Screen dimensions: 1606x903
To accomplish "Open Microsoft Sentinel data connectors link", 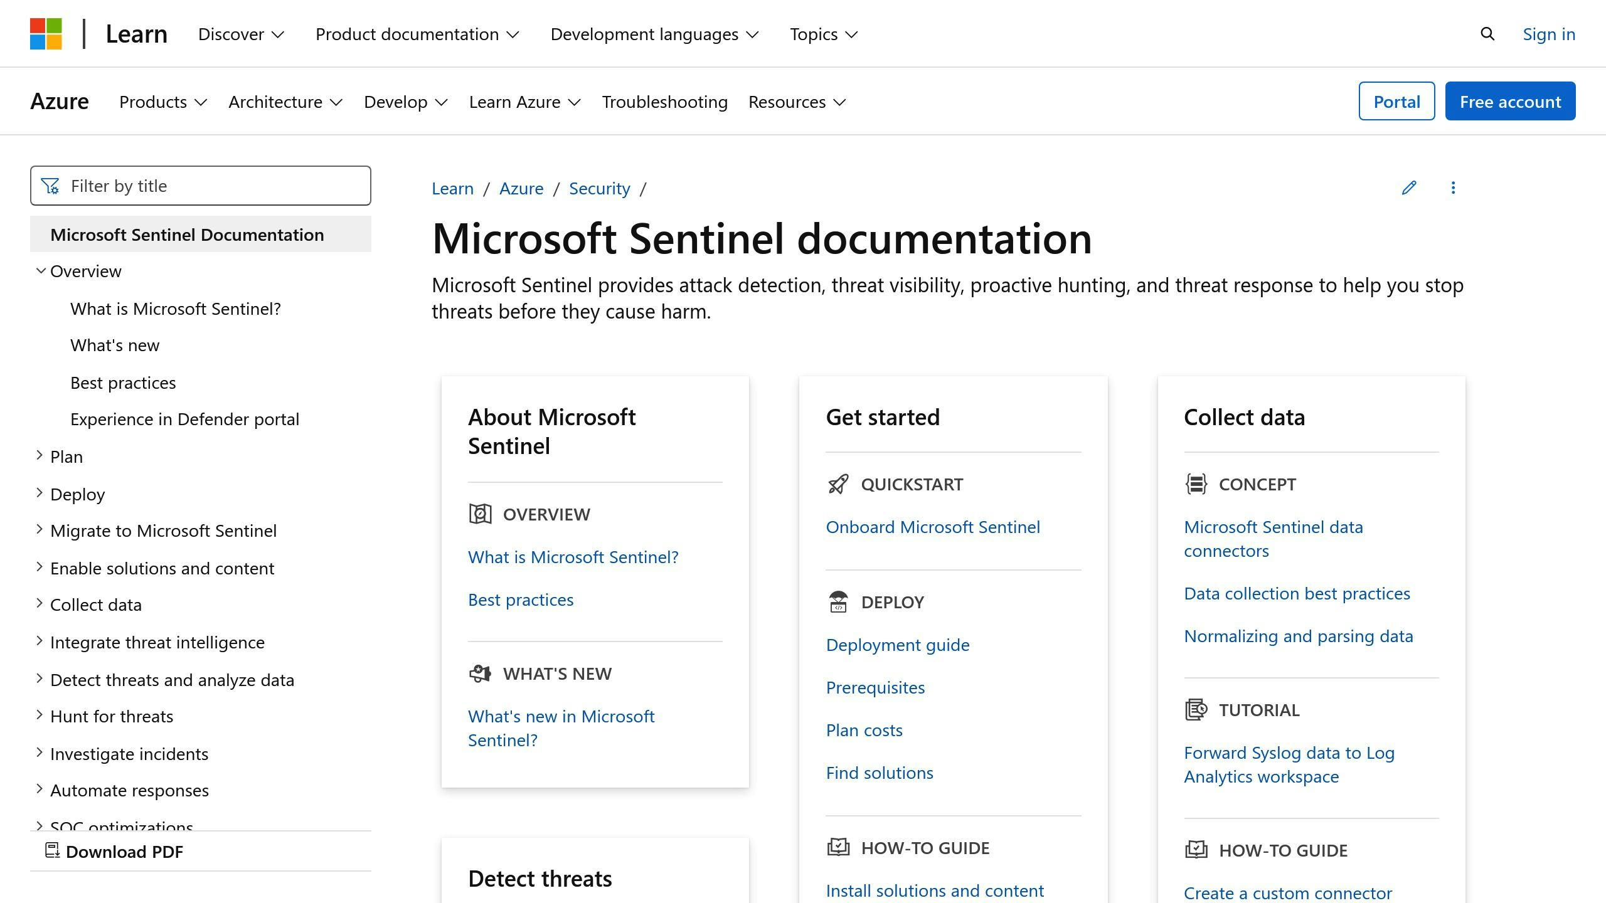I will (x=1274, y=539).
